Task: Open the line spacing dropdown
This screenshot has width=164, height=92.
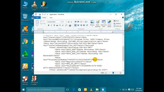Action: click(x=86, y=22)
